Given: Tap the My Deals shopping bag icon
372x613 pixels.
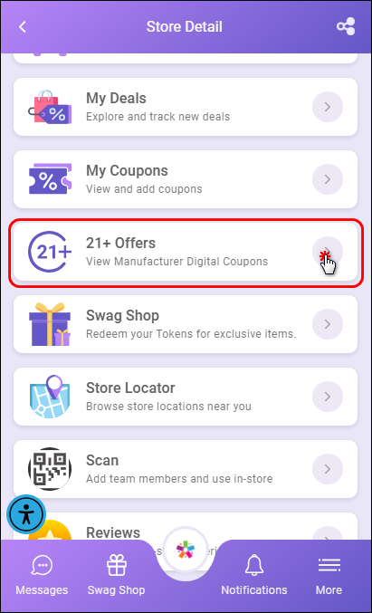Looking at the screenshot, I should 50,107.
